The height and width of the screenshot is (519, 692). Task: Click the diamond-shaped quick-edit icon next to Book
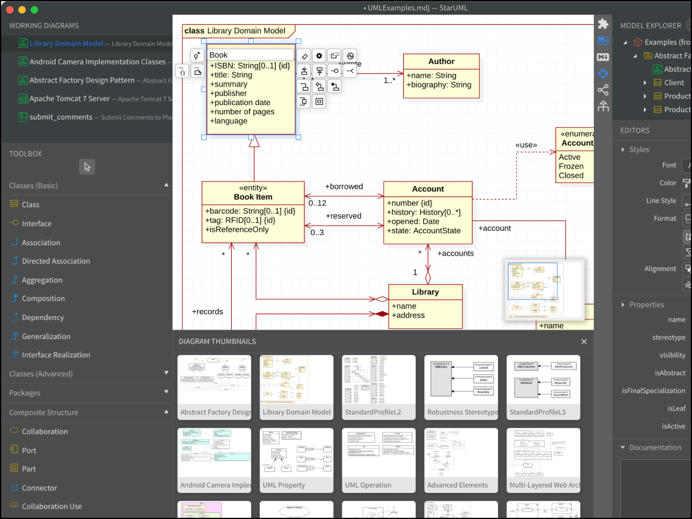304,56
